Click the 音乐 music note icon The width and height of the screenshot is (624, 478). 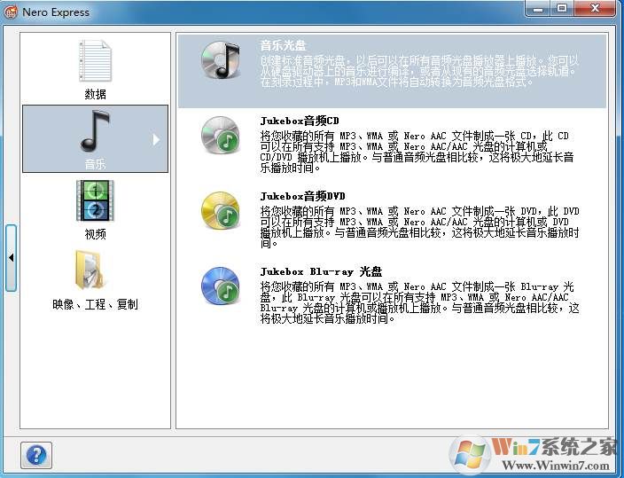coord(95,131)
